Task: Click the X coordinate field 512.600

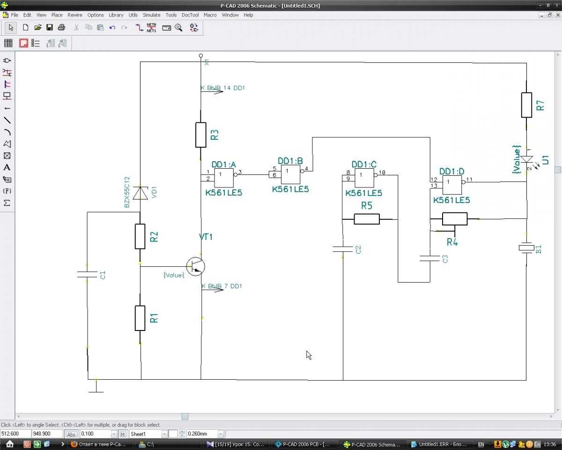Action: [16, 434]
